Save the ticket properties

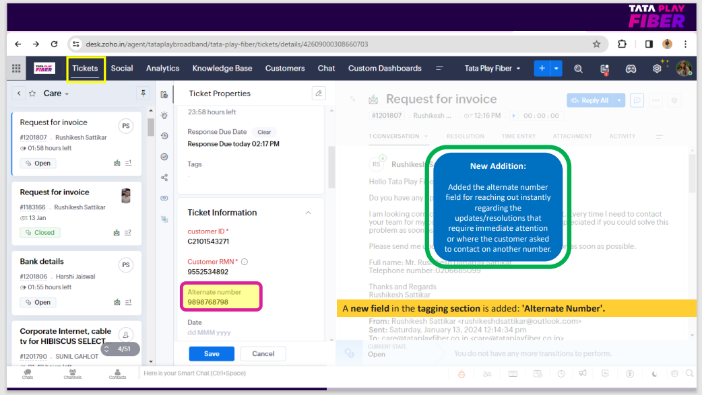tap(212, 353)
